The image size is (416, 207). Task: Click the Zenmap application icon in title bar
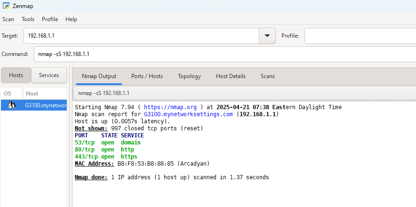[x=6, y=6]
